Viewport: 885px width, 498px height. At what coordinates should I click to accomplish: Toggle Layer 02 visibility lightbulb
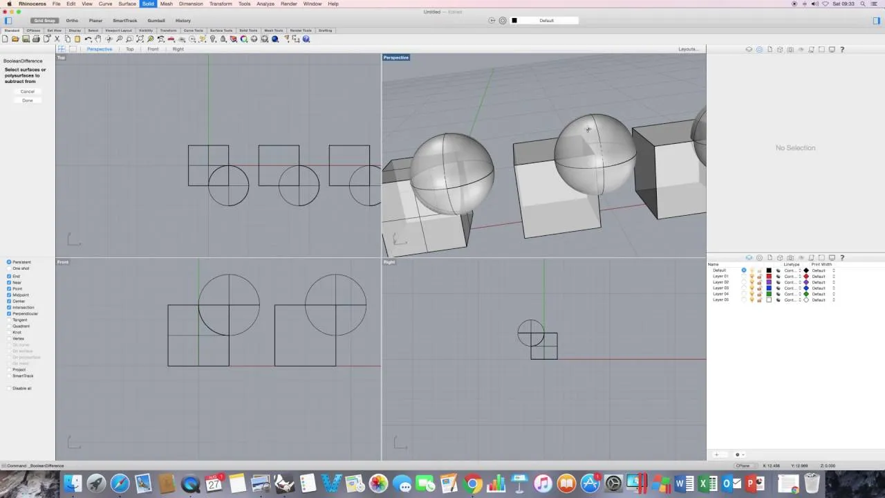[x=752, y=282]
